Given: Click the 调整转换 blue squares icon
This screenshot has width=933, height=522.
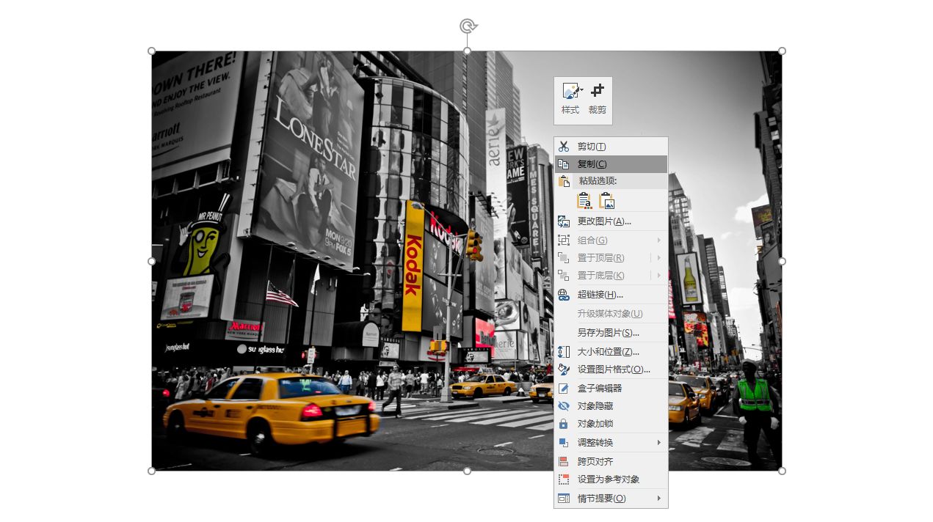Looking at the screenshot, I should pyautogui.click(x=564, y=443).
